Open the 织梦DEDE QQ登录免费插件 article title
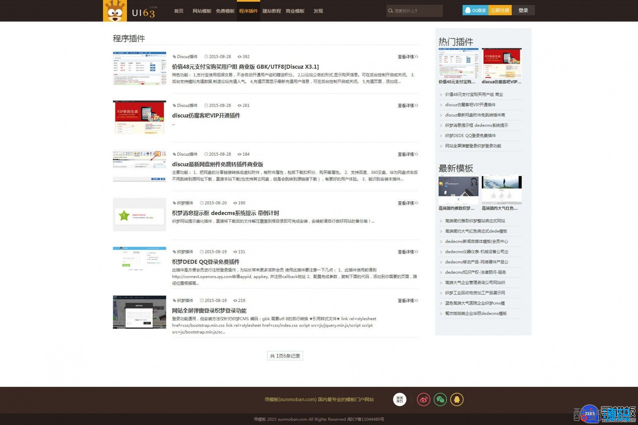The height and width of the screenshot is (425, 638). [x=206, y=262]
